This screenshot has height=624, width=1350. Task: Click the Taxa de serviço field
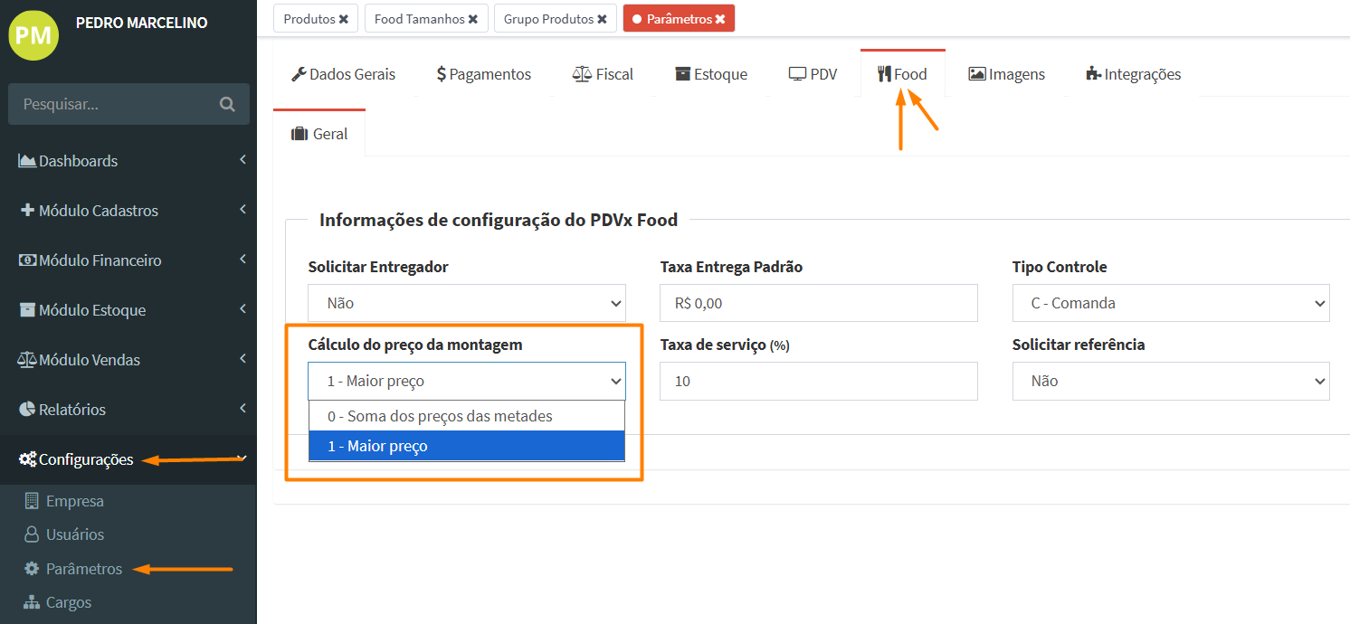click(x=818, y=381)
